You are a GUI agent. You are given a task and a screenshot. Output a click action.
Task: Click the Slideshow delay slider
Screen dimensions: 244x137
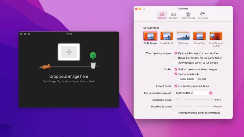tap(193, 100)
